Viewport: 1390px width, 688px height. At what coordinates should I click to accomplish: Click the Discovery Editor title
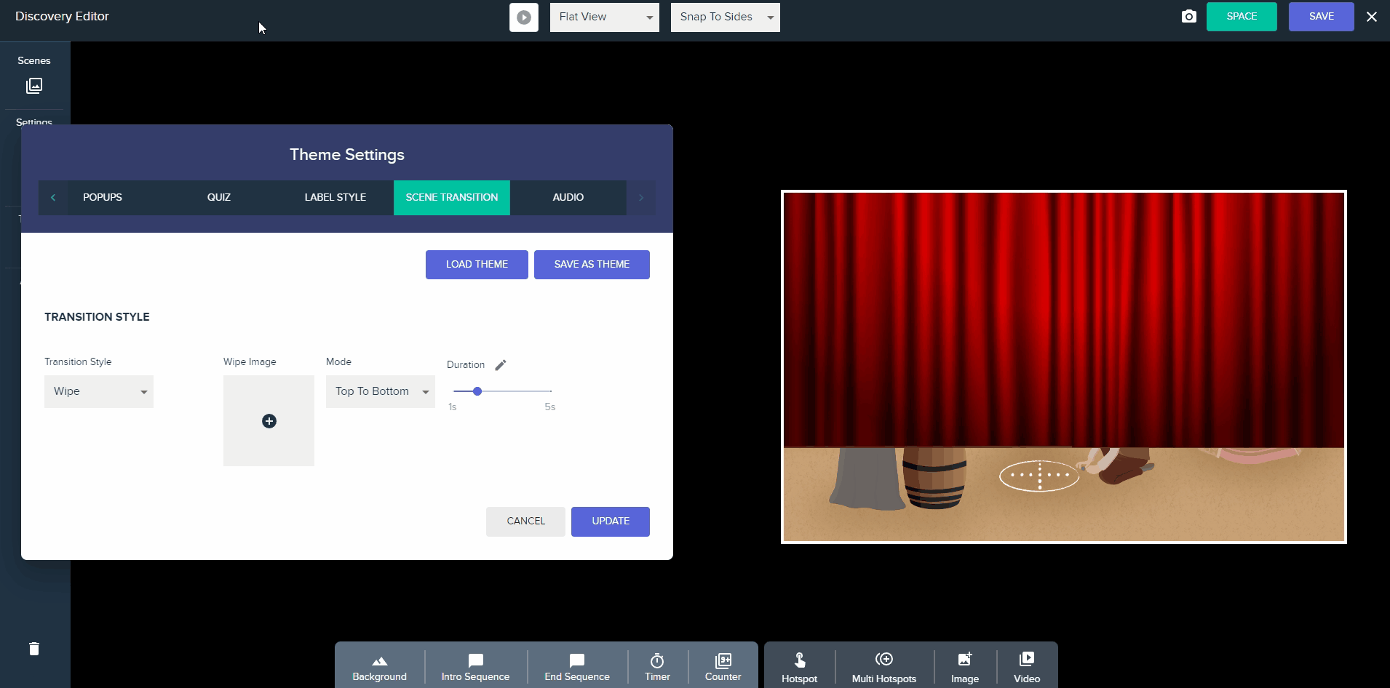pyautogui.click(x=62, y=16)
